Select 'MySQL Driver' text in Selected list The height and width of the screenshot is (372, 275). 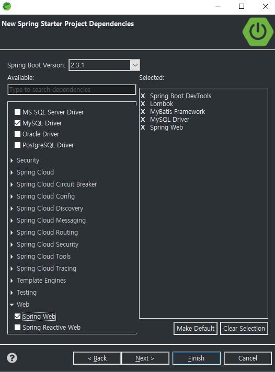(169, 120)
